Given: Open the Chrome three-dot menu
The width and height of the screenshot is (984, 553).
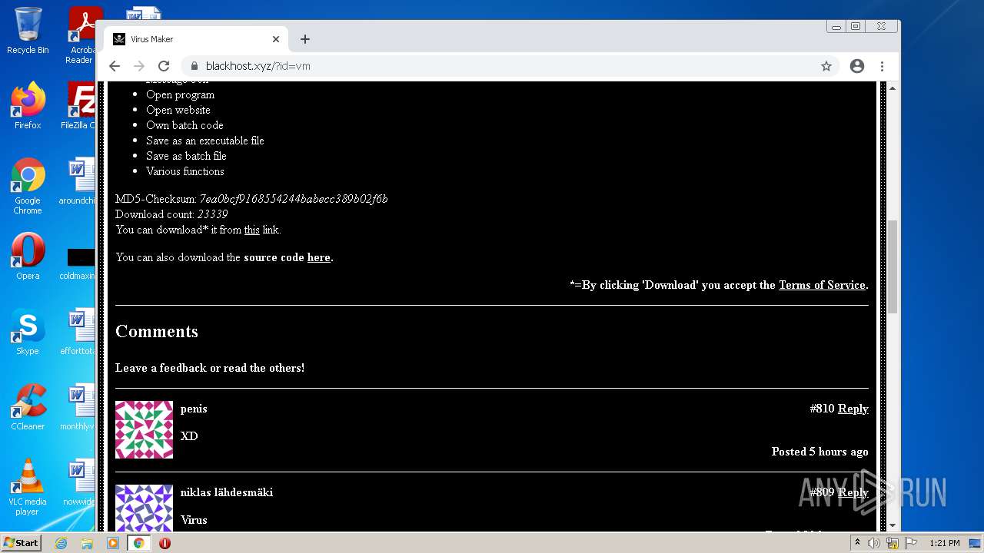Looking at the screenshot, I should [883, 66].
